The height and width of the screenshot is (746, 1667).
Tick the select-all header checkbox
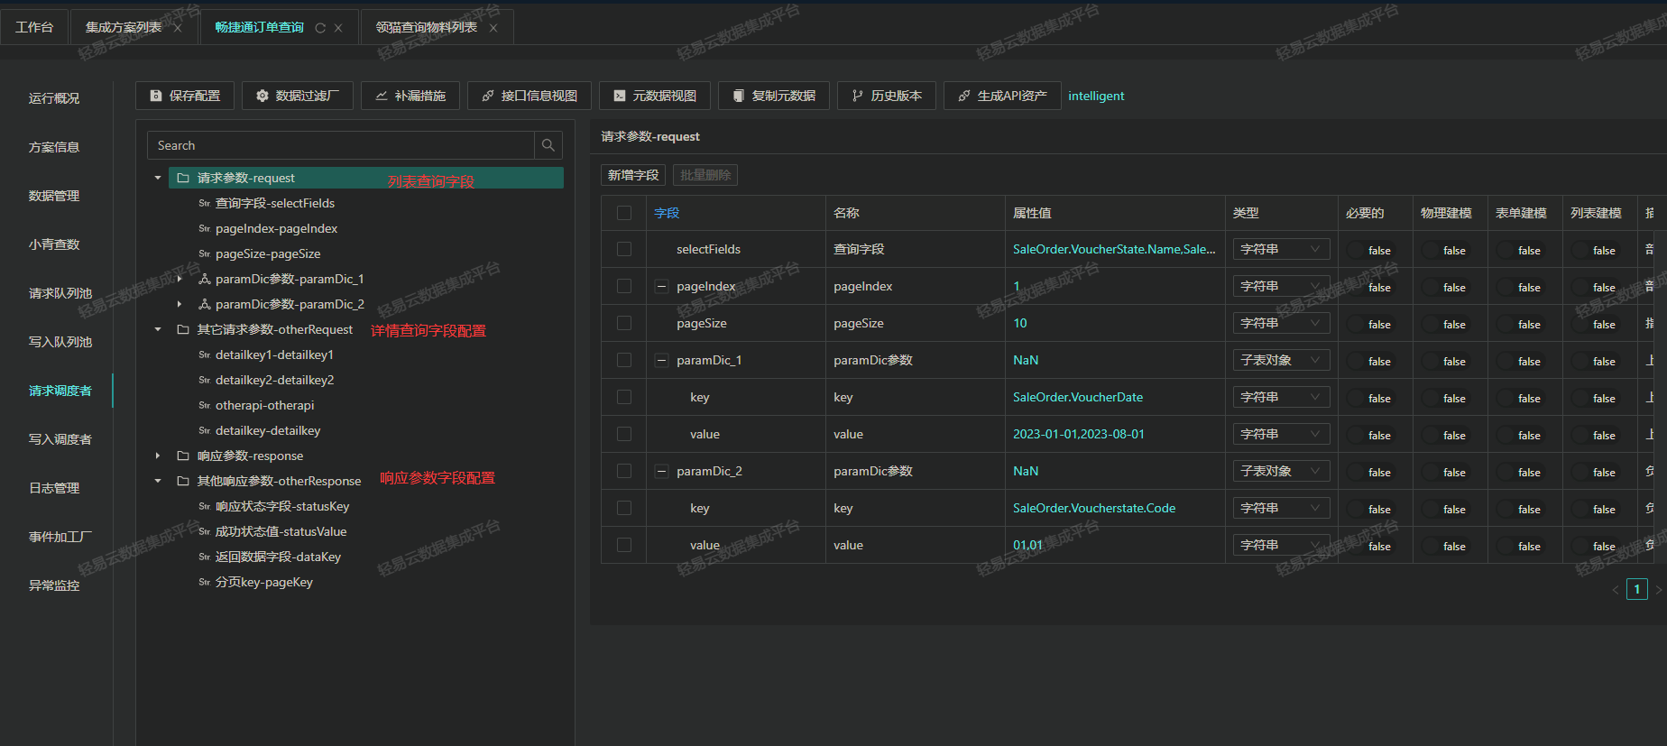pyautogui.click(x=624, y=213)
